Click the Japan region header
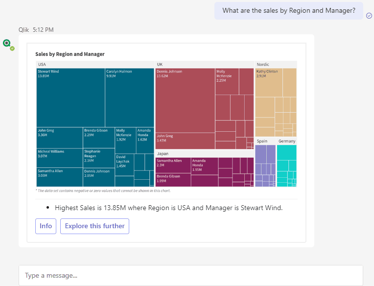The image size is (374, 286). coord(205,154)
